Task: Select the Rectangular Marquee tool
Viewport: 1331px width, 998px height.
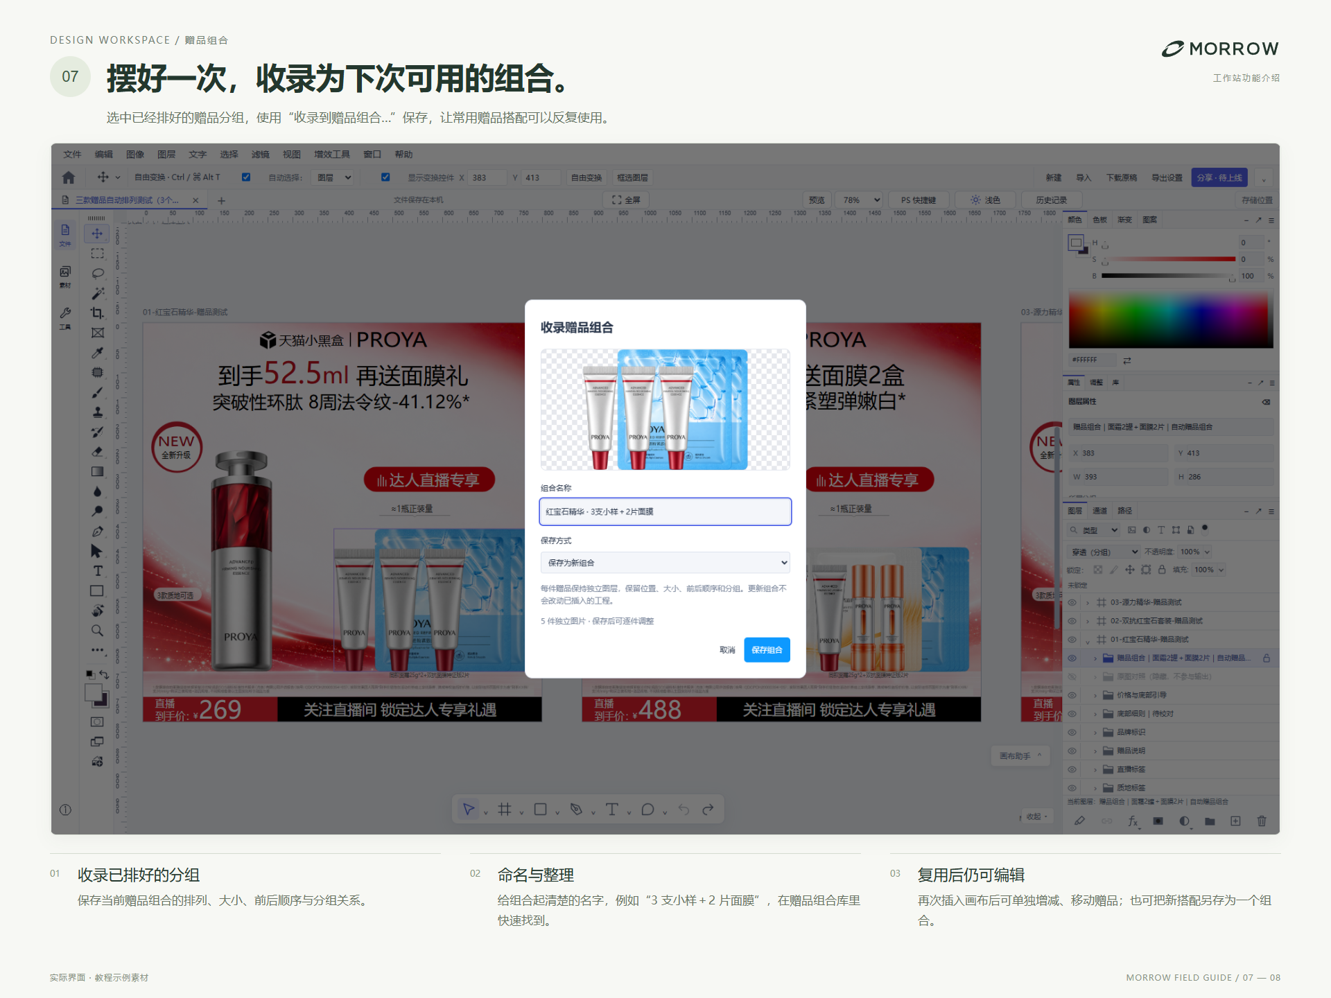Action: (97, 253)
